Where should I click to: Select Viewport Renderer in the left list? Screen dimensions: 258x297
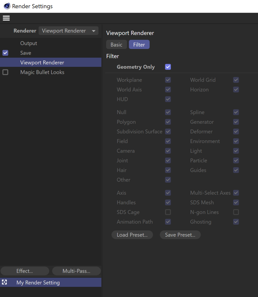(x=42, y=63)
